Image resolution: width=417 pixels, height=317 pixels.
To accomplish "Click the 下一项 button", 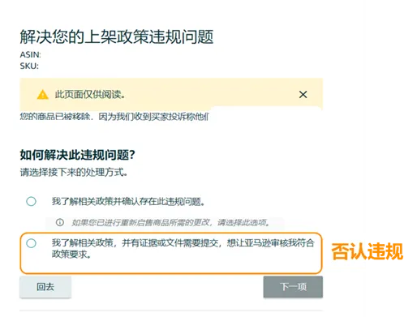I will (293, 287).
